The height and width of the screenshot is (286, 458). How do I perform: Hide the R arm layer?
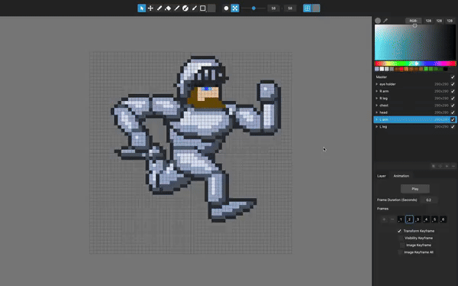453,91
